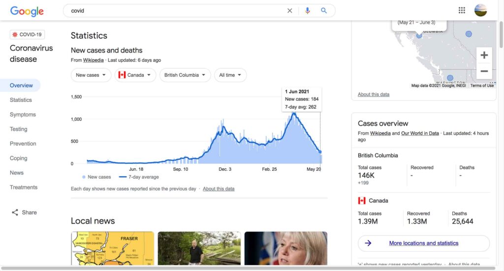
Task: Open the British Columbia region dropdown
Action: [185, 75]
